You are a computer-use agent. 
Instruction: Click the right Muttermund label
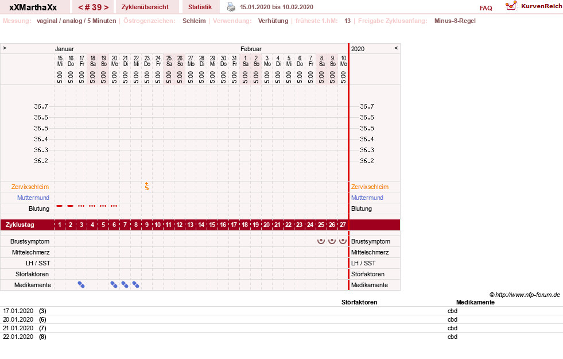[367, 197]
